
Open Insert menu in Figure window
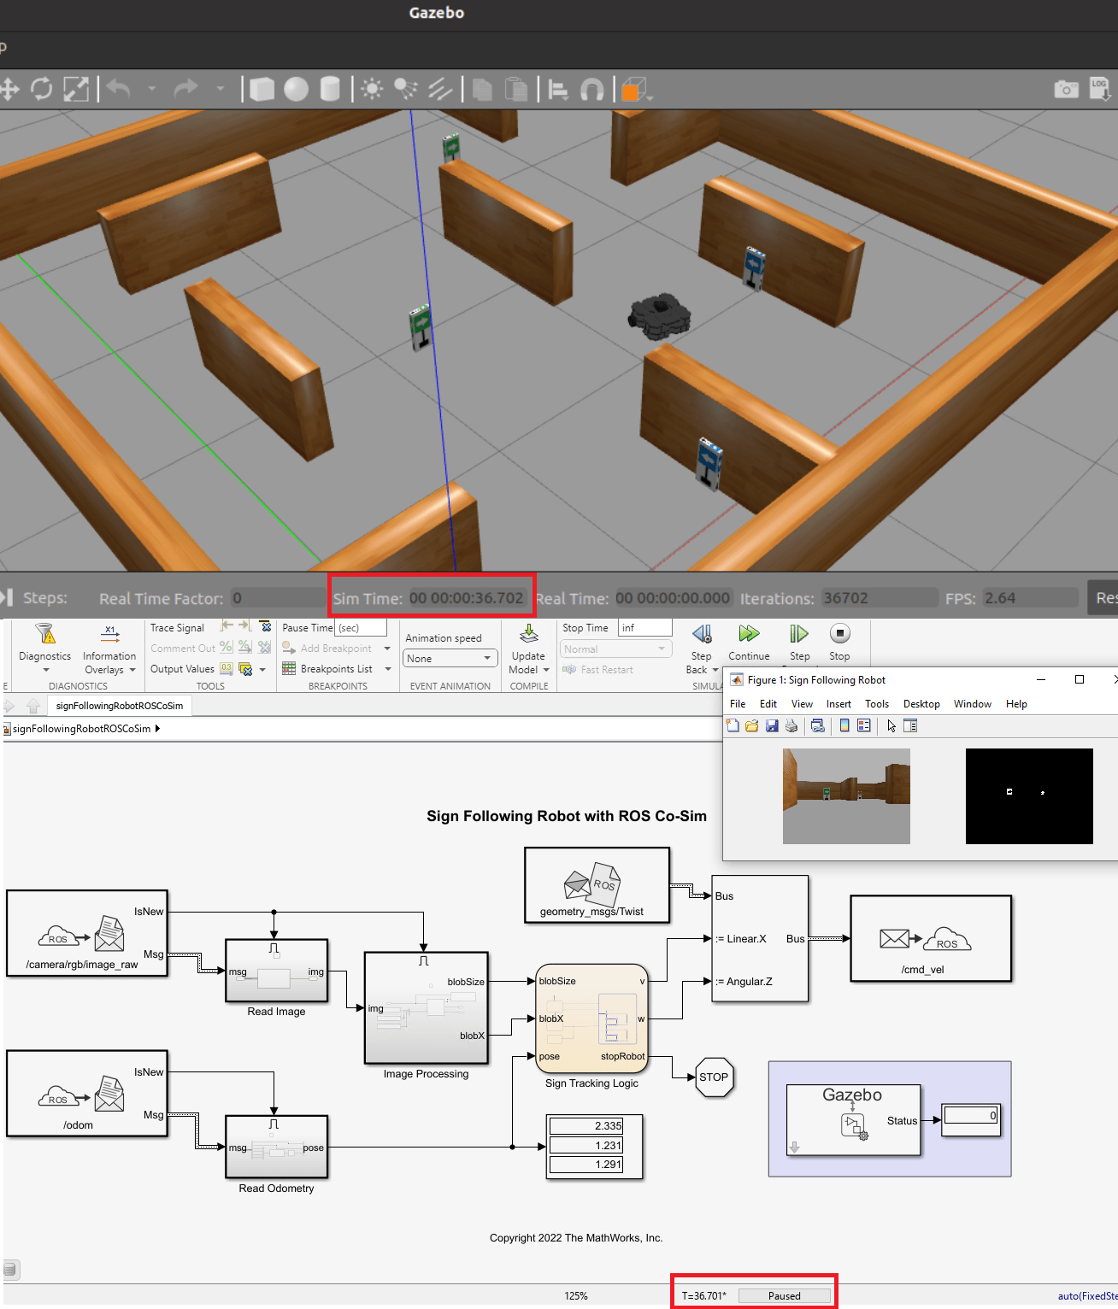[x=838, y=704]
